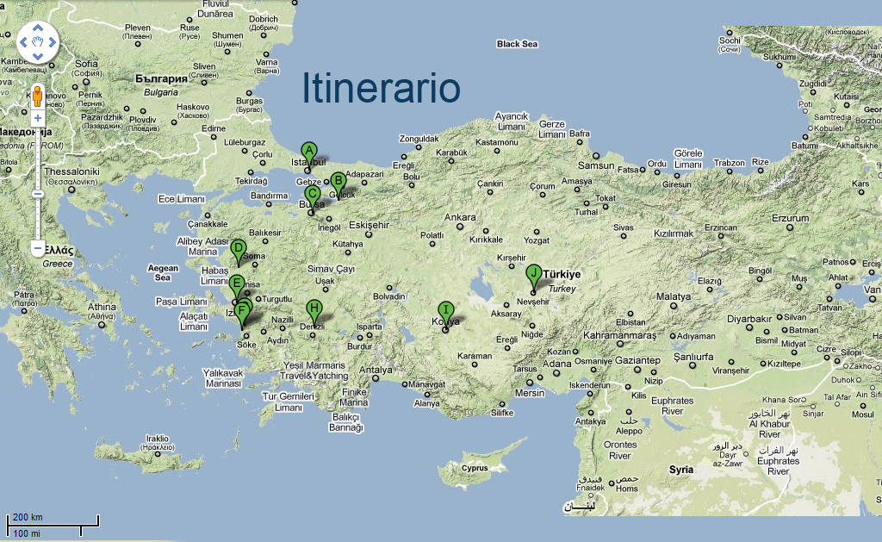882x542 pixels.
Task: Open marker A at Istanbul
Action: (308, 153)
